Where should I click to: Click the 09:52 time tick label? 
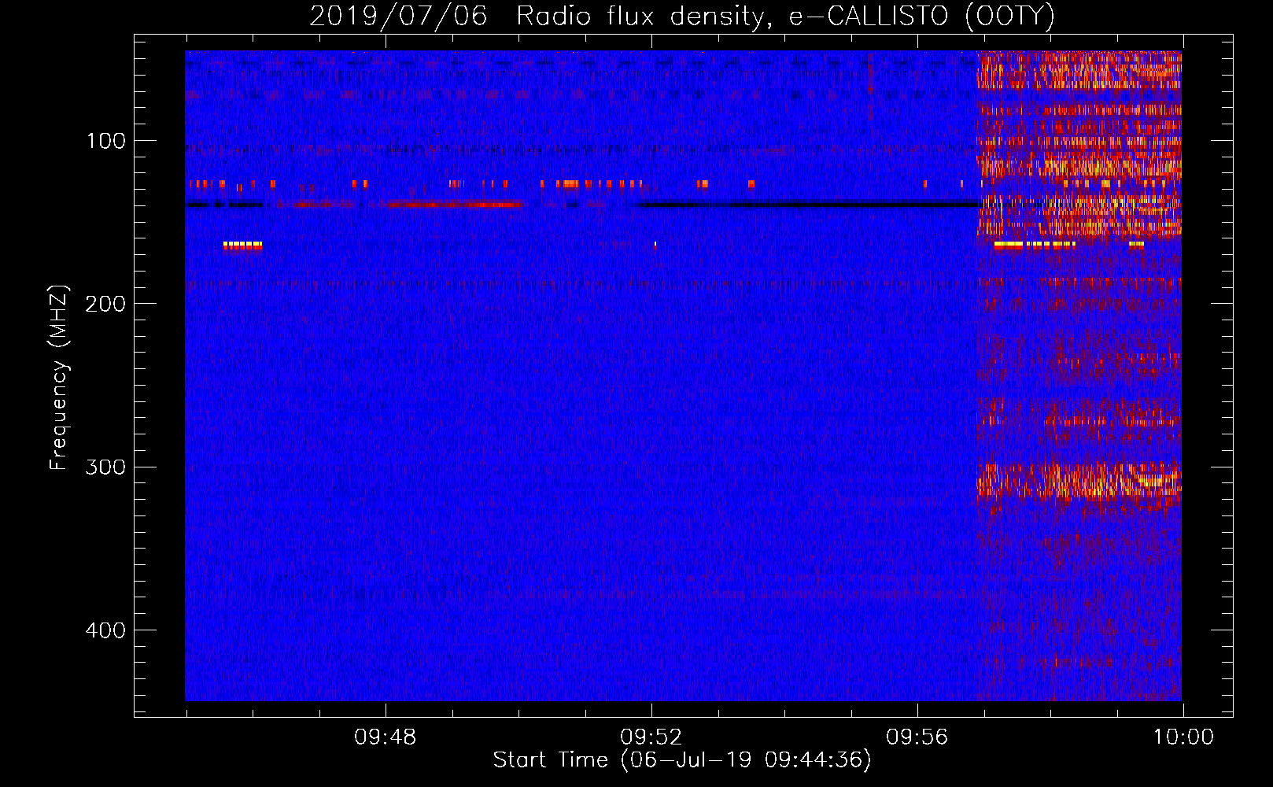pyautogui.click(x=651, y=737)
